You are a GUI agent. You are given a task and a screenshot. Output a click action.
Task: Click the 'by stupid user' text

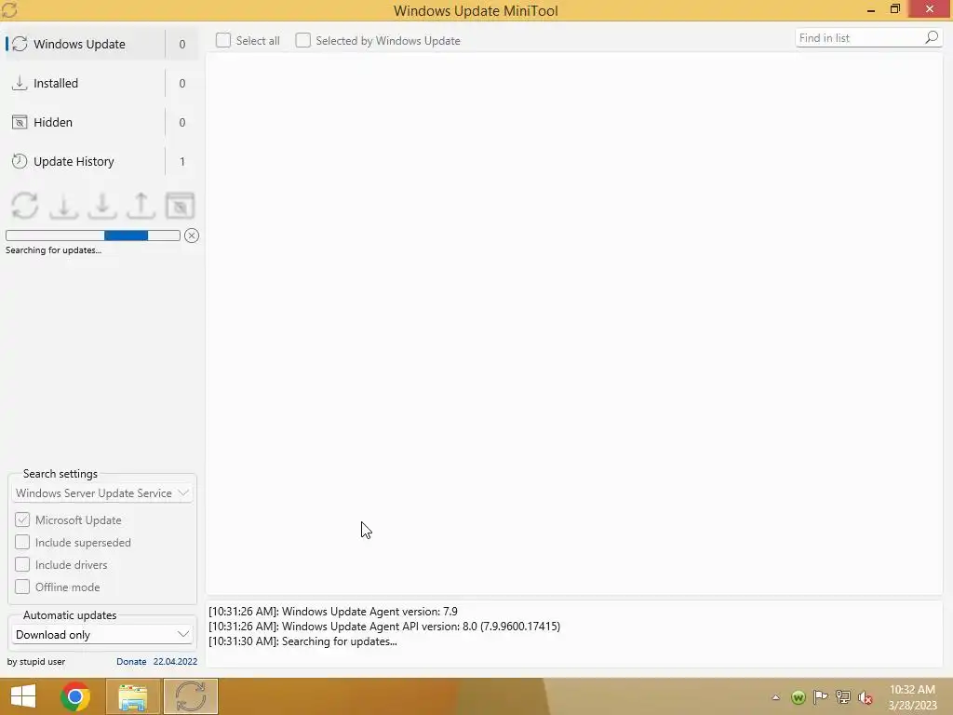[x=36, y=662]
